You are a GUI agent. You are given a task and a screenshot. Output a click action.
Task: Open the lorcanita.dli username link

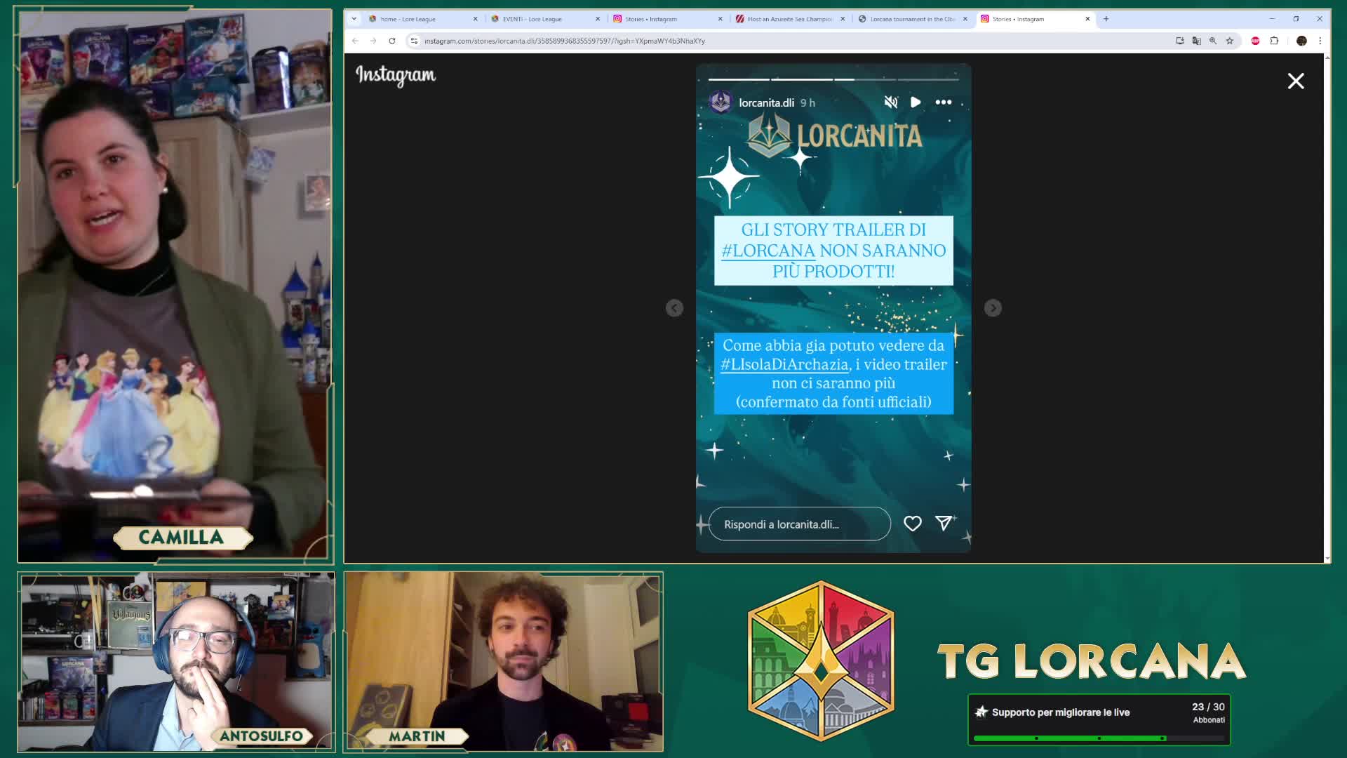(766, 102)
